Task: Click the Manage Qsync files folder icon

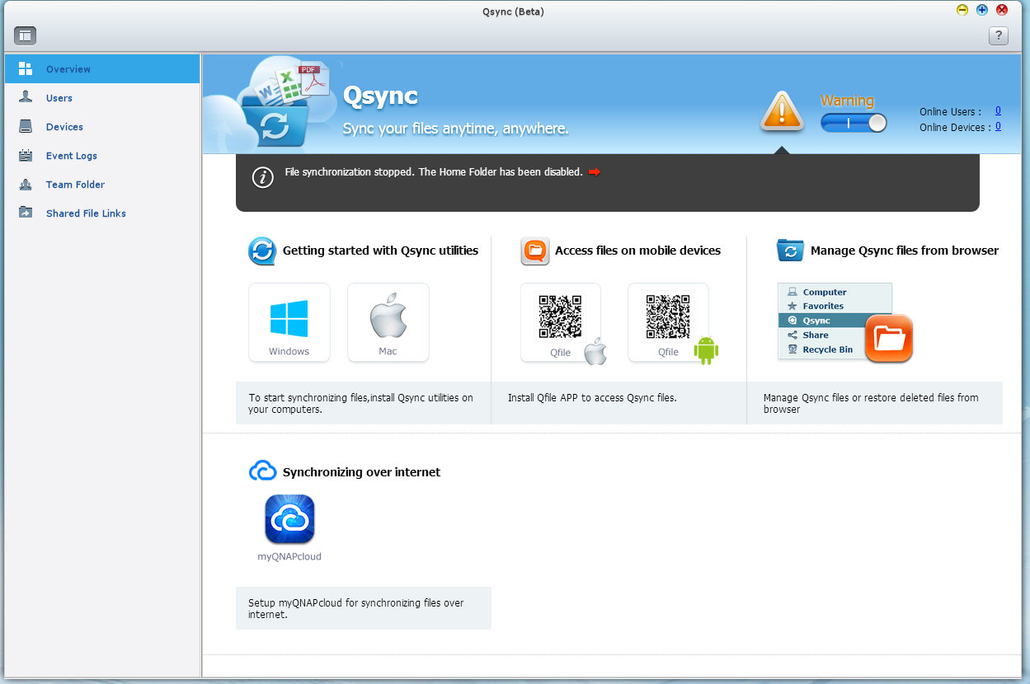Action: coord(790,251)
